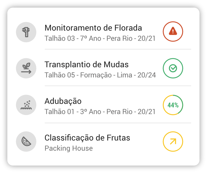Screen dimensions: 207x173
Task: Click the citrus slice fruit icon
Action: pyautogui.click(x=26, y=141)
